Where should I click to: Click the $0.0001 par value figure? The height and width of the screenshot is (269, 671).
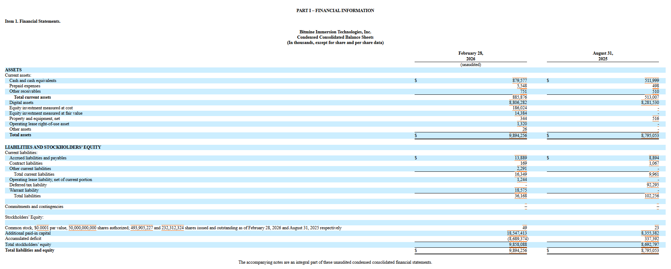[x=42, y=228]
